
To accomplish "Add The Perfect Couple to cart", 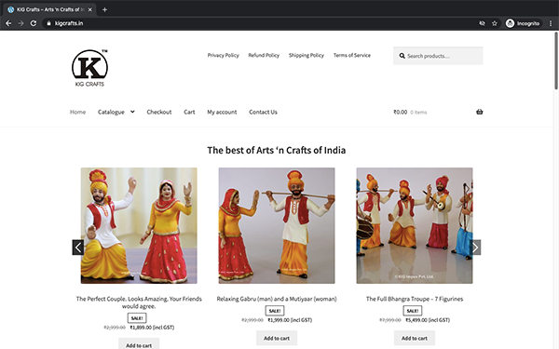I will pyautogui.click(x=139, y=344).
